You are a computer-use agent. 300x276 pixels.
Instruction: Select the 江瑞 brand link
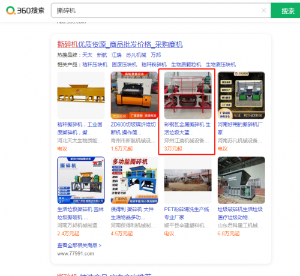(116, 55)
